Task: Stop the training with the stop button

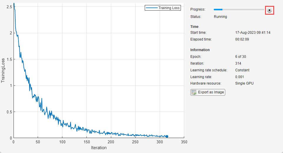Action: pyautogui.click(x=269, y=10)
